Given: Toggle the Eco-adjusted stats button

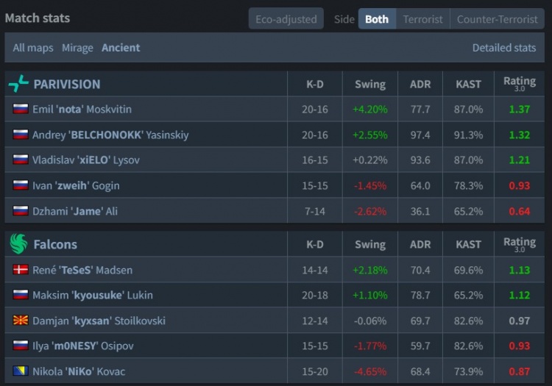Looking at the screenshot, I should pyautogui.click(x=286, y=19).
